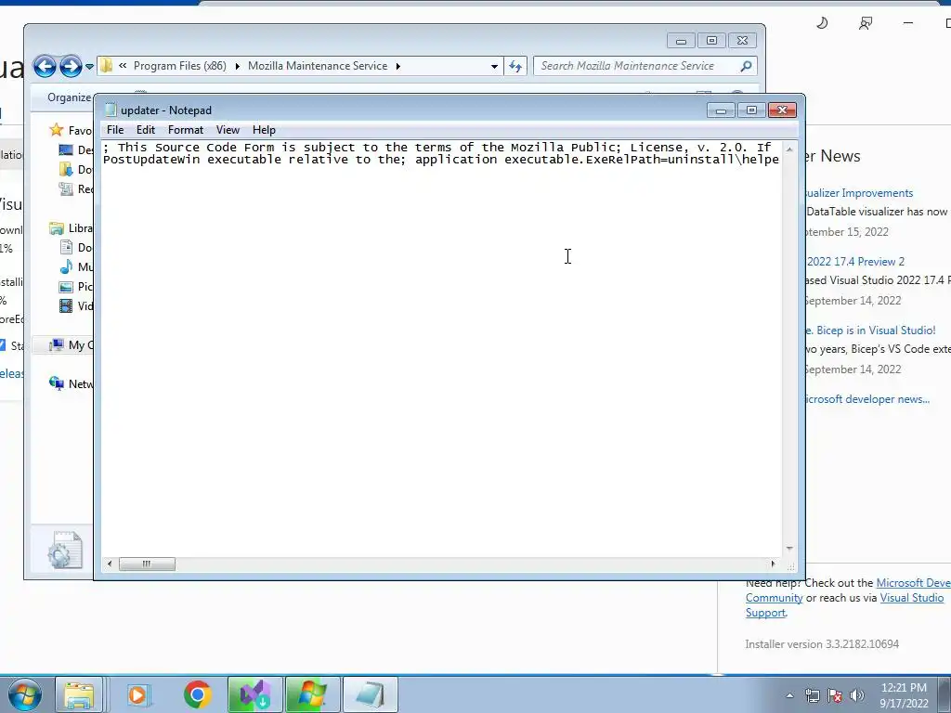Open Bicep is in Visual Studio news link

click(870, 331)
